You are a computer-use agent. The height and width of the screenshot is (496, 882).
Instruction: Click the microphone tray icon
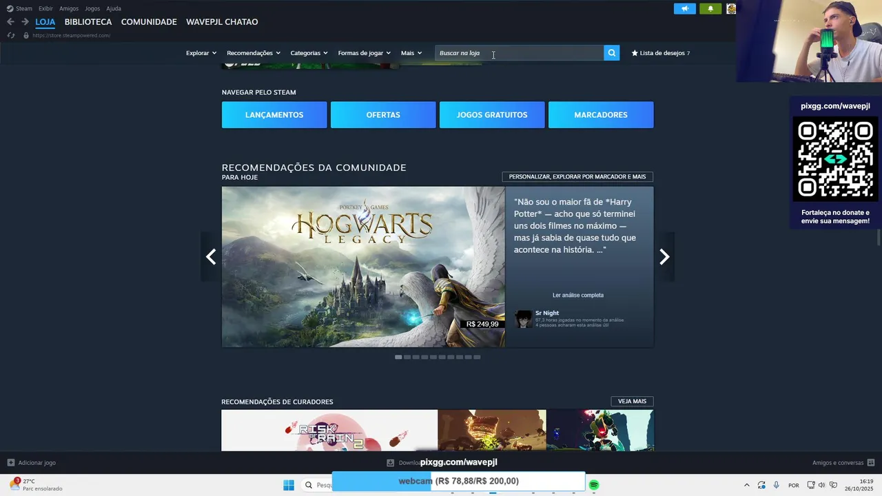pos(777,485)
